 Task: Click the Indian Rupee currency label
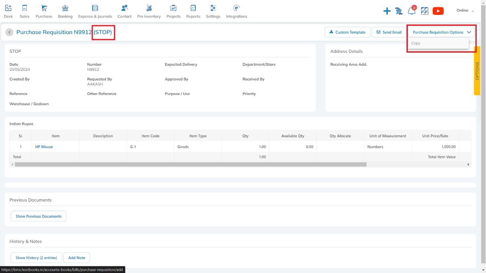click(21, 124)
